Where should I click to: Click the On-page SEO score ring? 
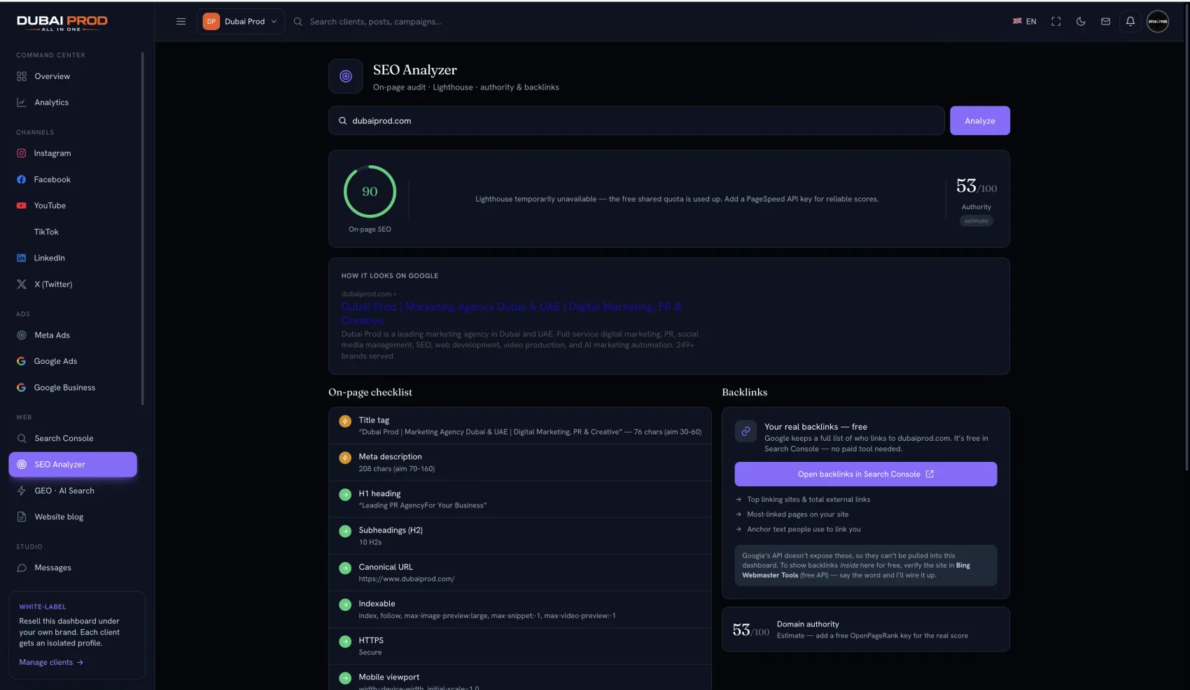click(x=370, y=191)
